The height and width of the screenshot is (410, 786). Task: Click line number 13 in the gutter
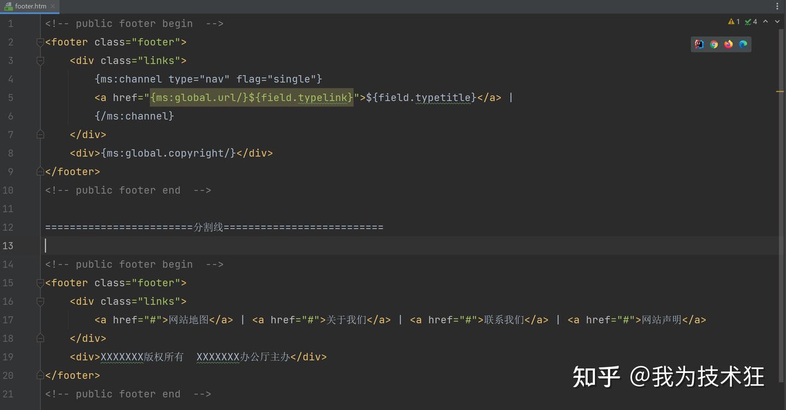pyautogui.click(x=8, y=246)
